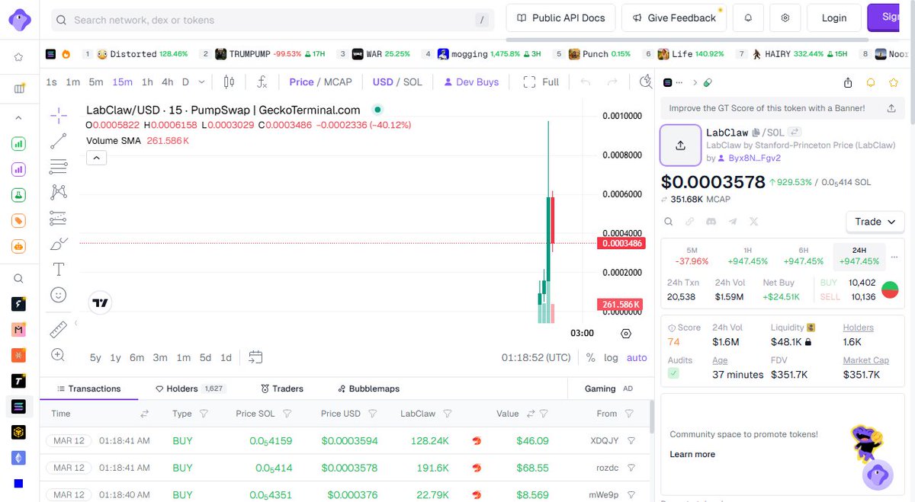Viewport: 915px width, 502px height.
Task: Filter transactions by Price SOL
Action: (x=287, y=414)
